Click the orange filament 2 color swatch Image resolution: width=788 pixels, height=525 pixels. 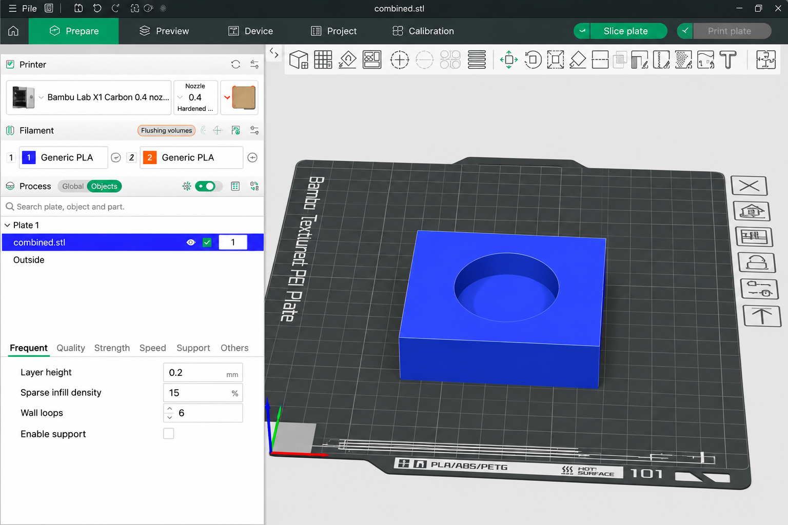coord(149,157)
